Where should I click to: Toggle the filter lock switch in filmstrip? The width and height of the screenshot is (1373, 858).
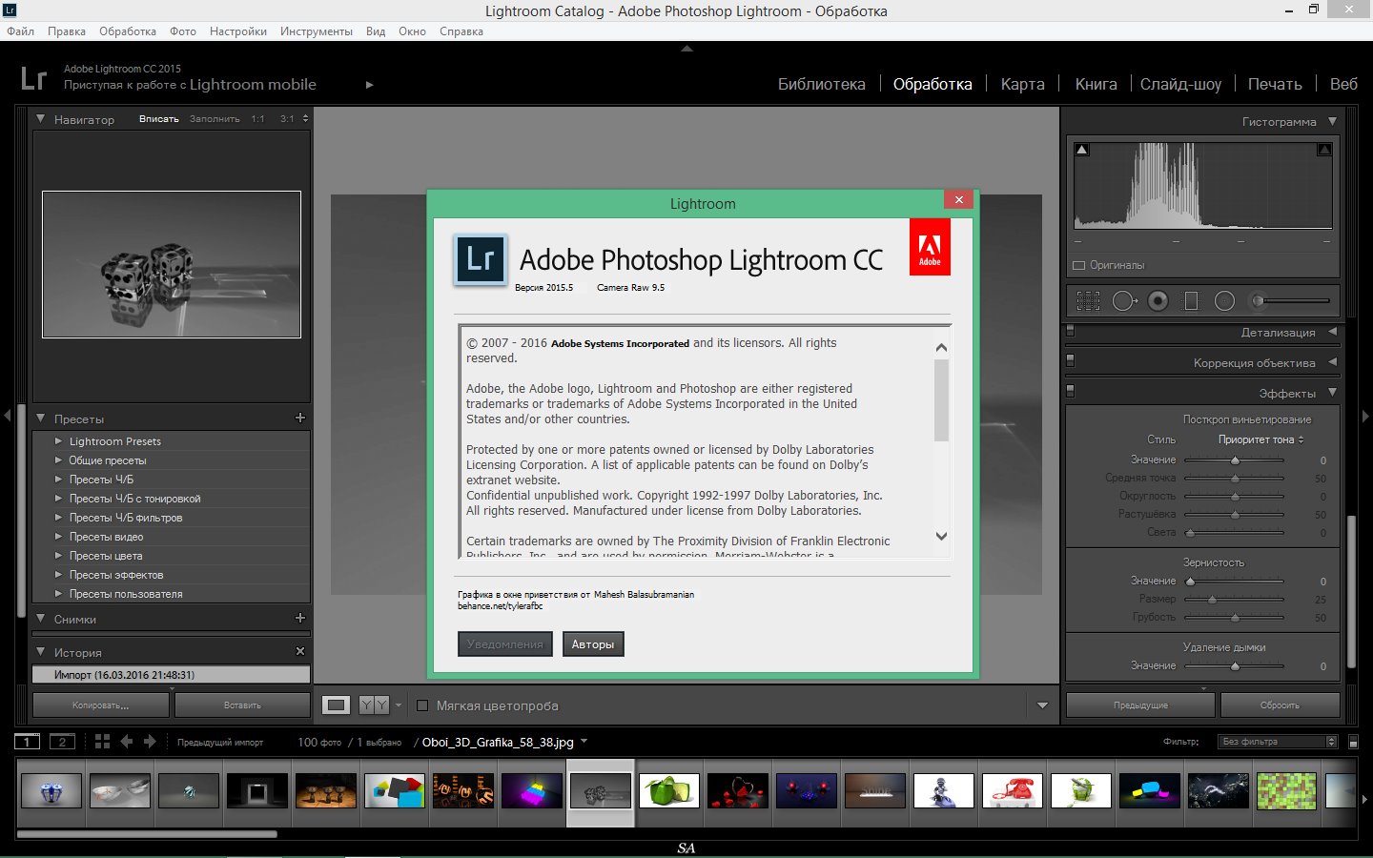(1353, 742)
